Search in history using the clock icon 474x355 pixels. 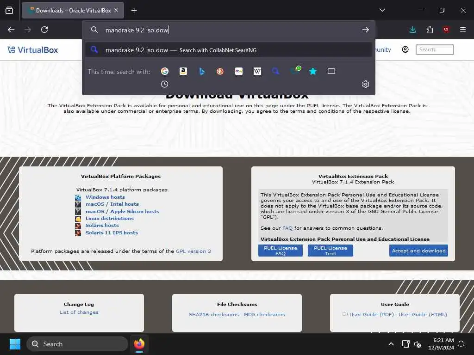click(x=164, y=84)
